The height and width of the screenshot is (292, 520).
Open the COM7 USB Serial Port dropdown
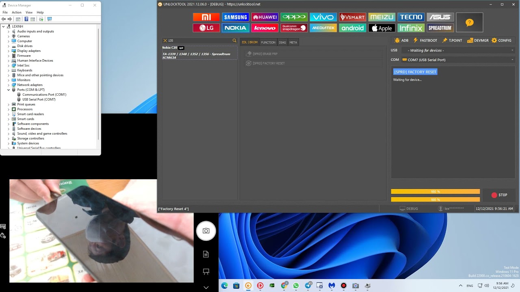coord(458,60)
